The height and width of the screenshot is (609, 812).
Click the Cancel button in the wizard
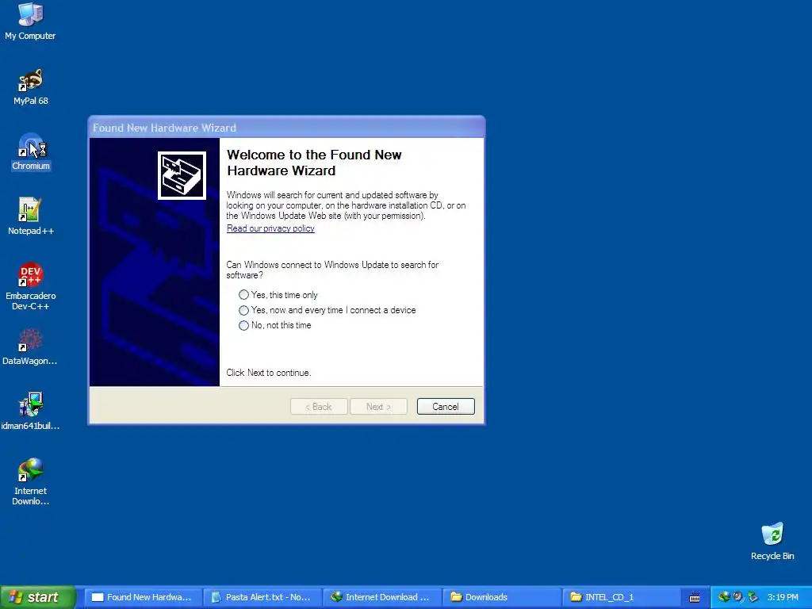point(446,407)
